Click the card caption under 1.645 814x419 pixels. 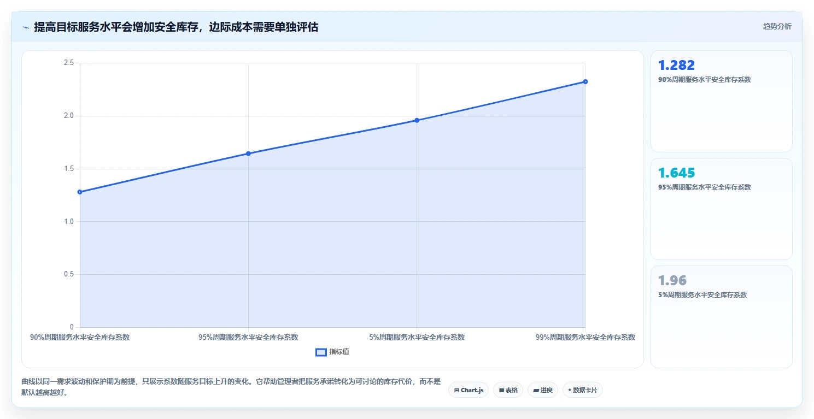coord(705,187)
